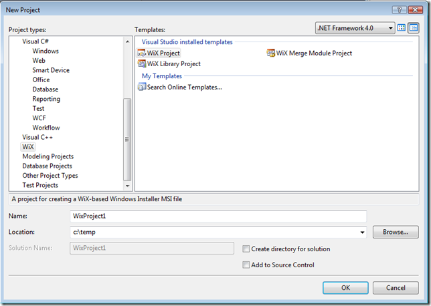Click WiX Merge Module Project label
Screen dimensions: 431x306
pyautogui.click(x=314, y=53)
